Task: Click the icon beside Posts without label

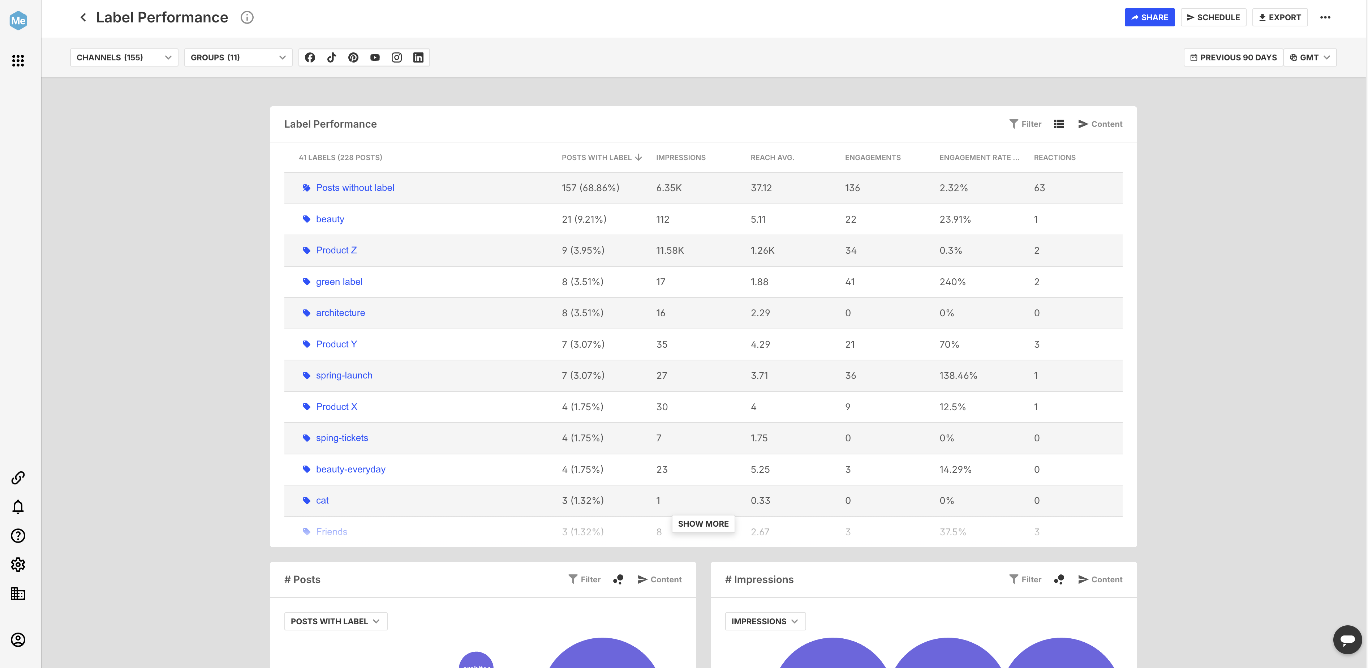Action: click(306, 188)
